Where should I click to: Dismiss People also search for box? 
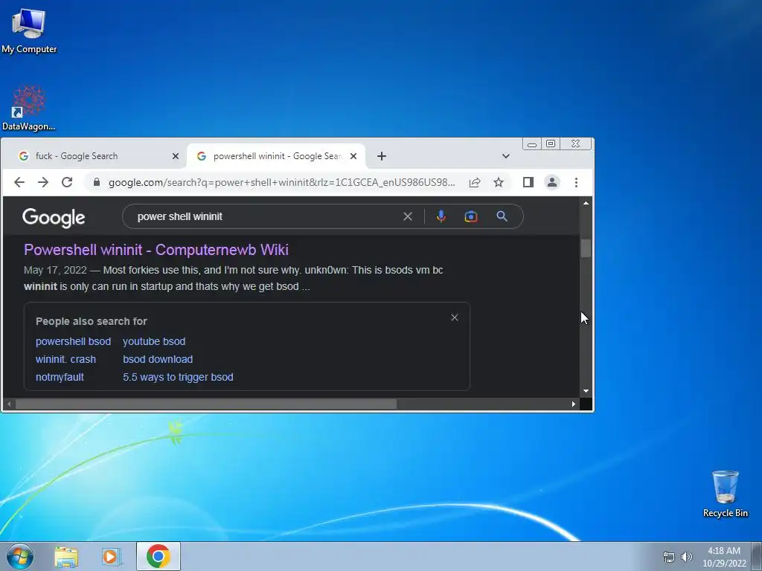(455, 317)
